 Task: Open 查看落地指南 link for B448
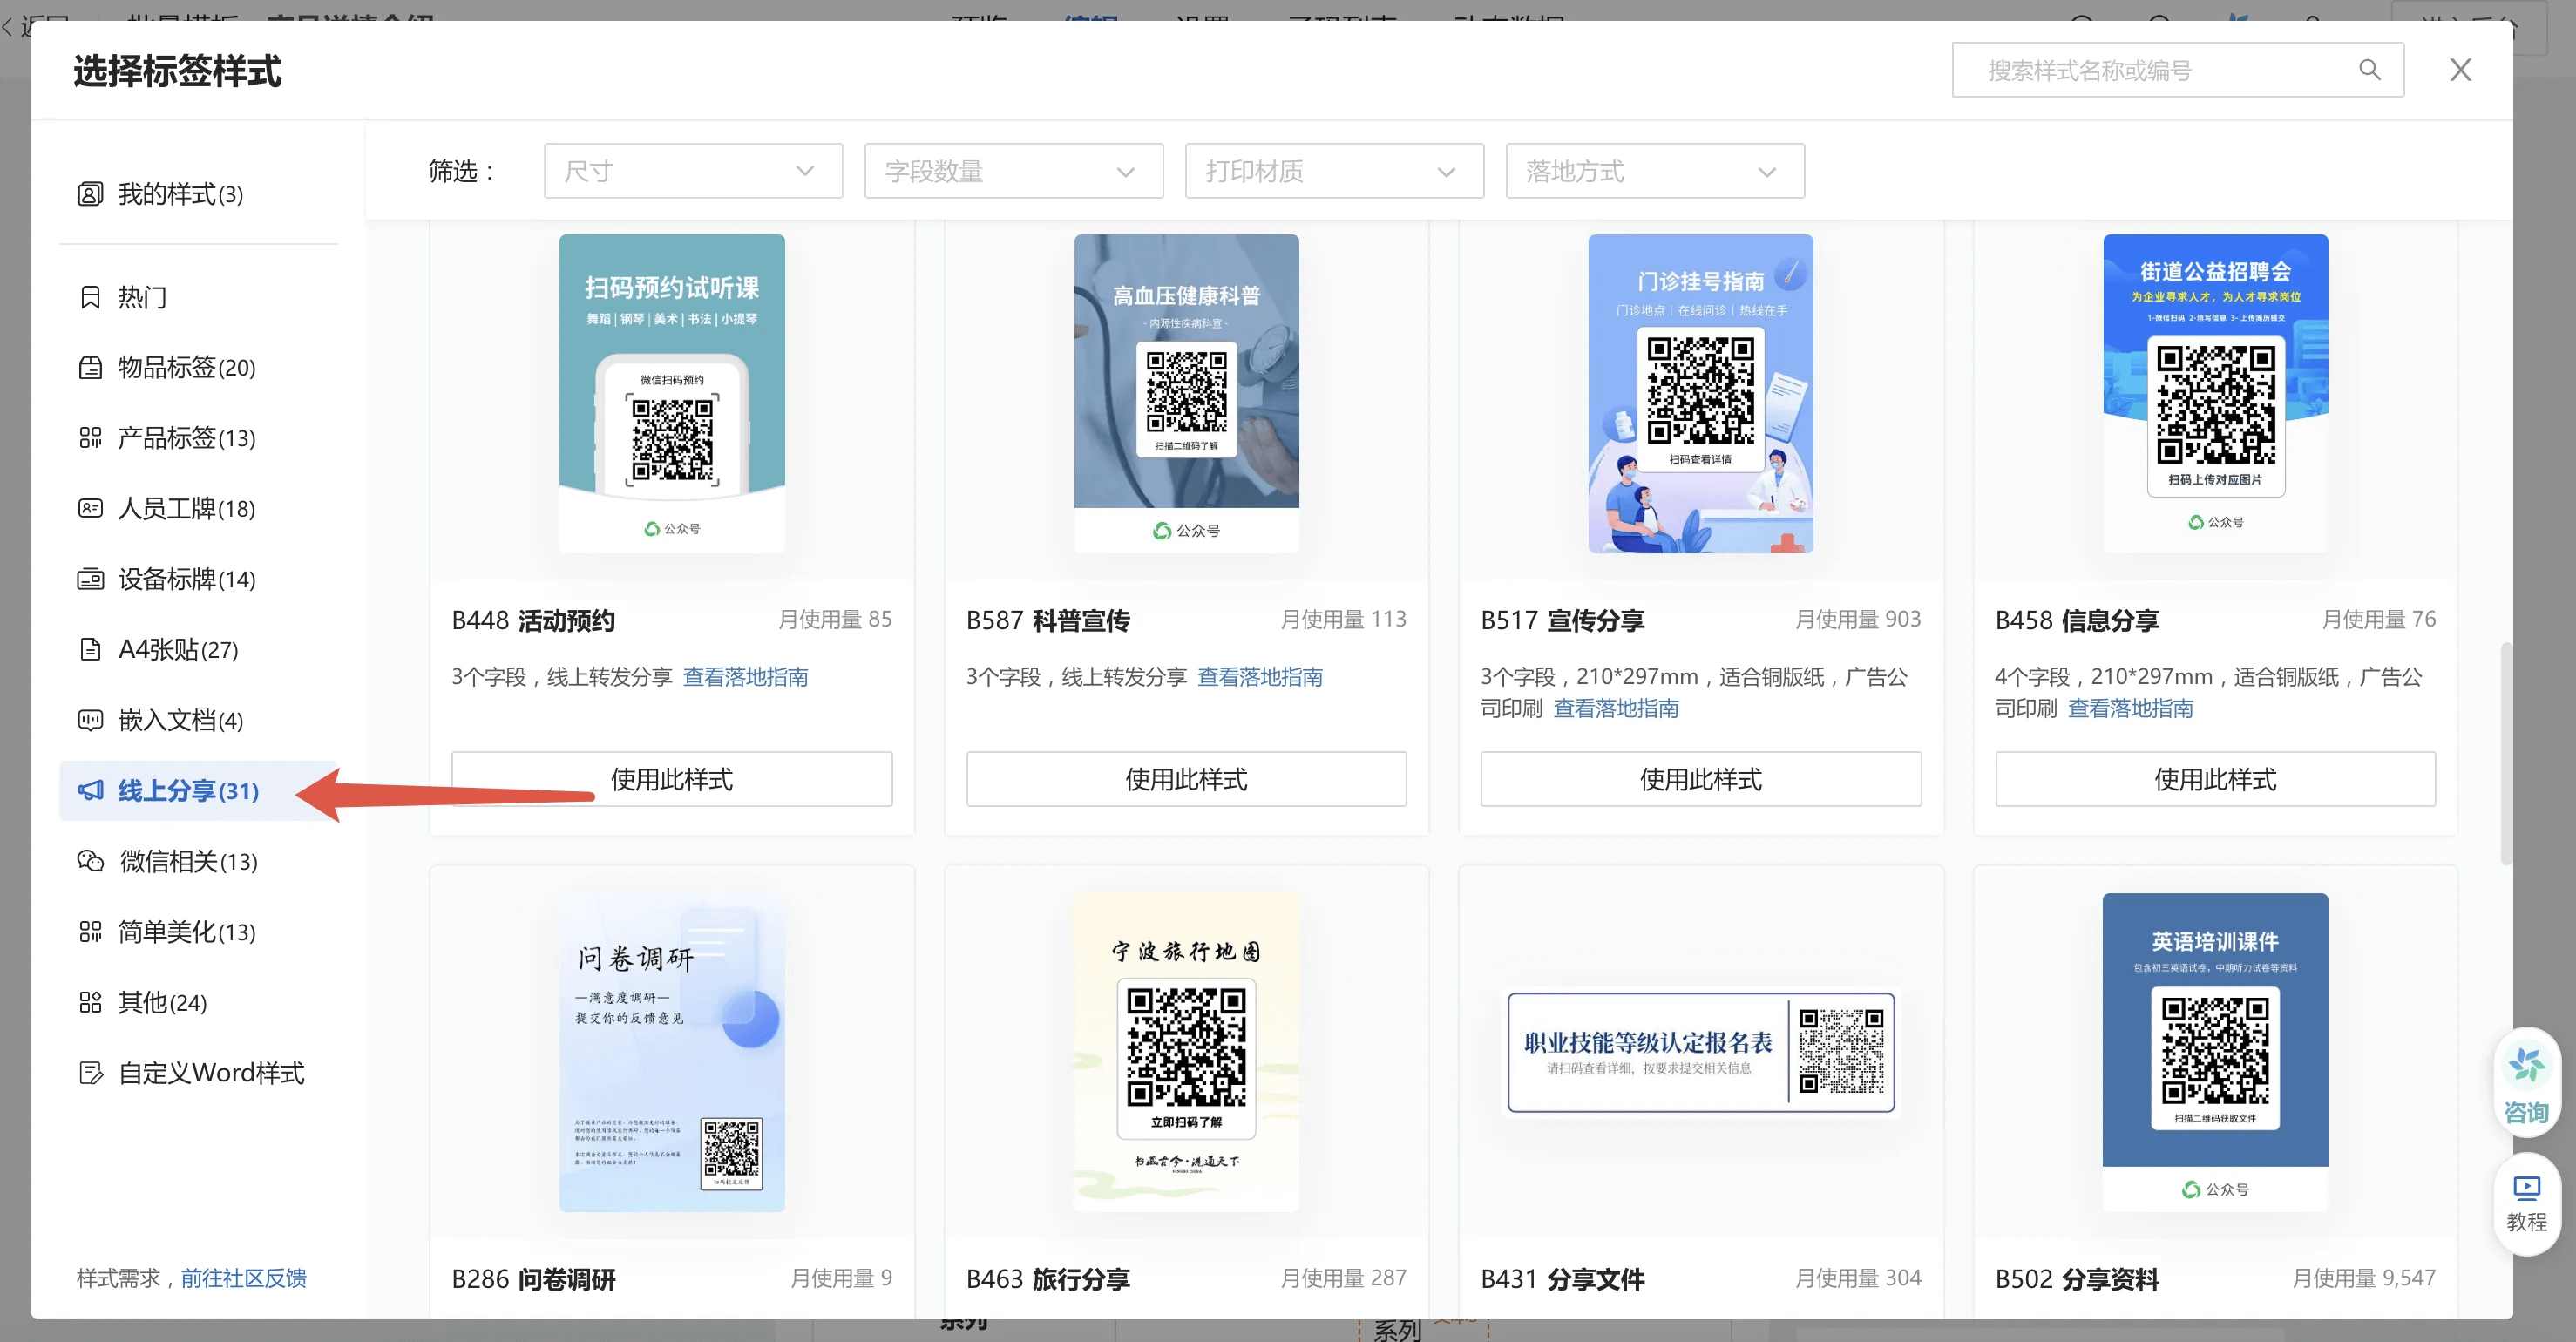(x=745, y=677)
